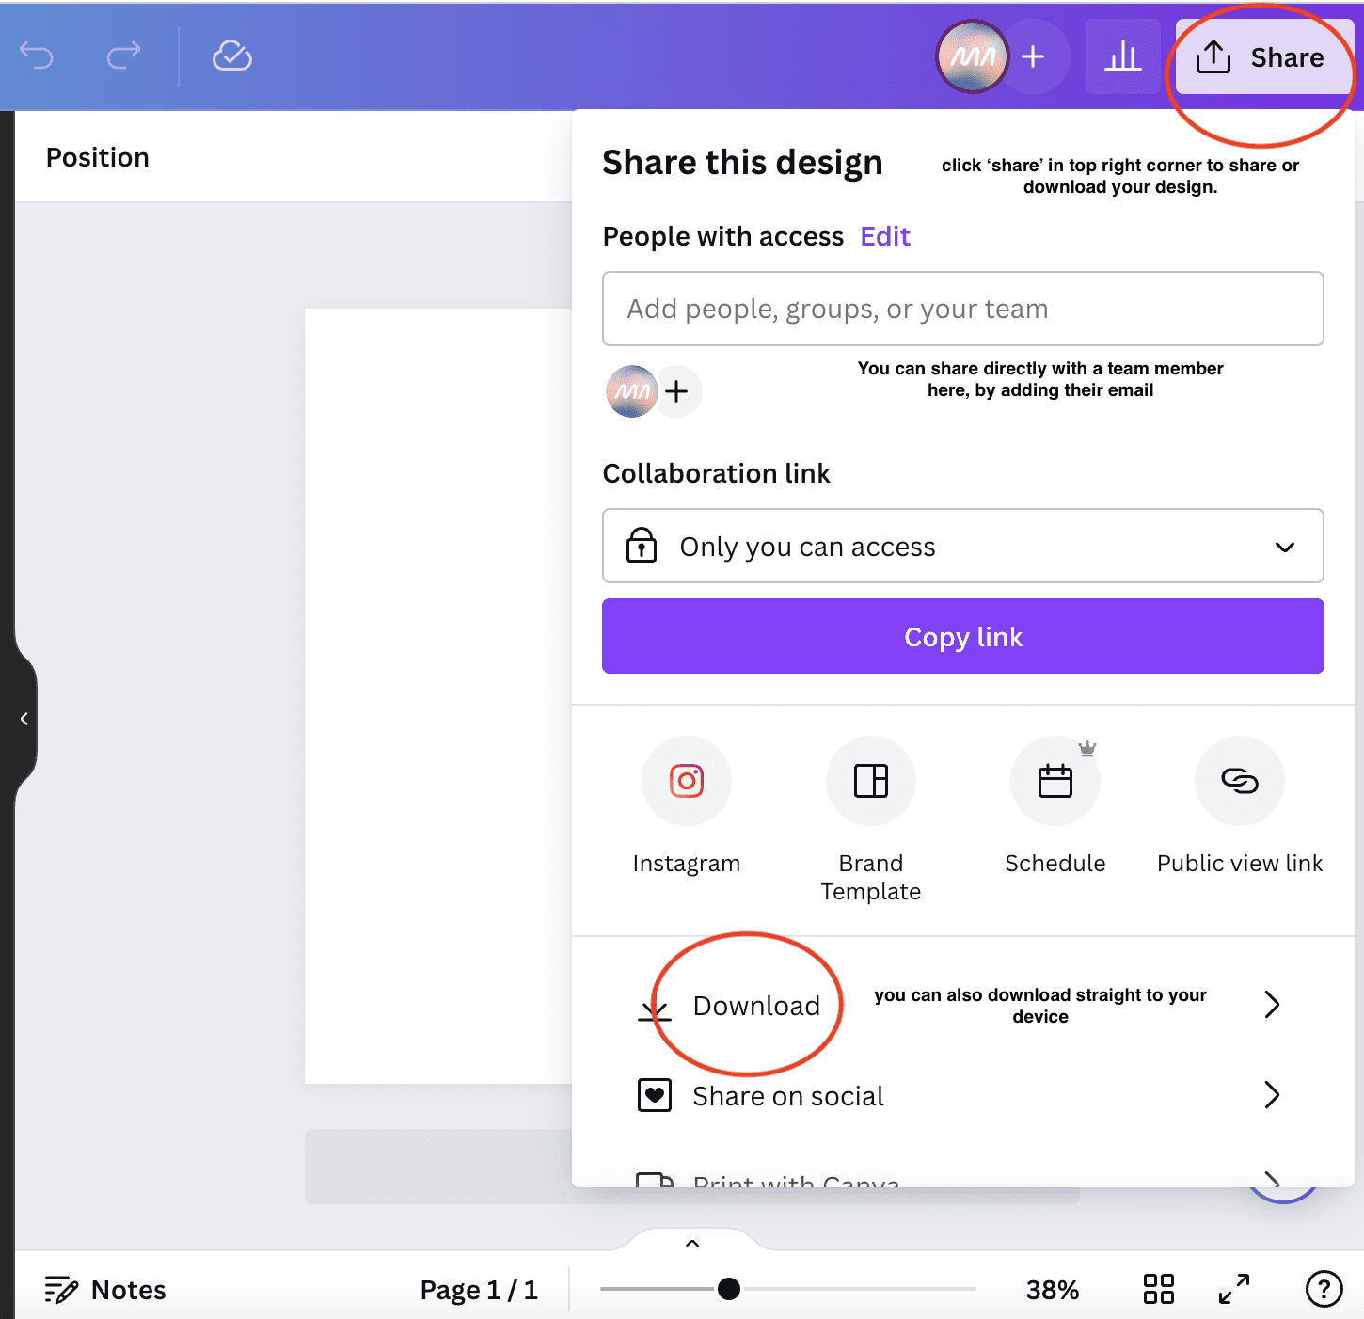1364x1319 pixels.
Task: Click the Undo icon in the toolbar
Action: pos(37,56)
